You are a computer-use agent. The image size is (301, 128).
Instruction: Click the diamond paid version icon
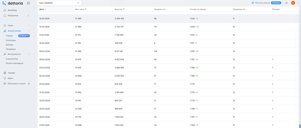253,3
